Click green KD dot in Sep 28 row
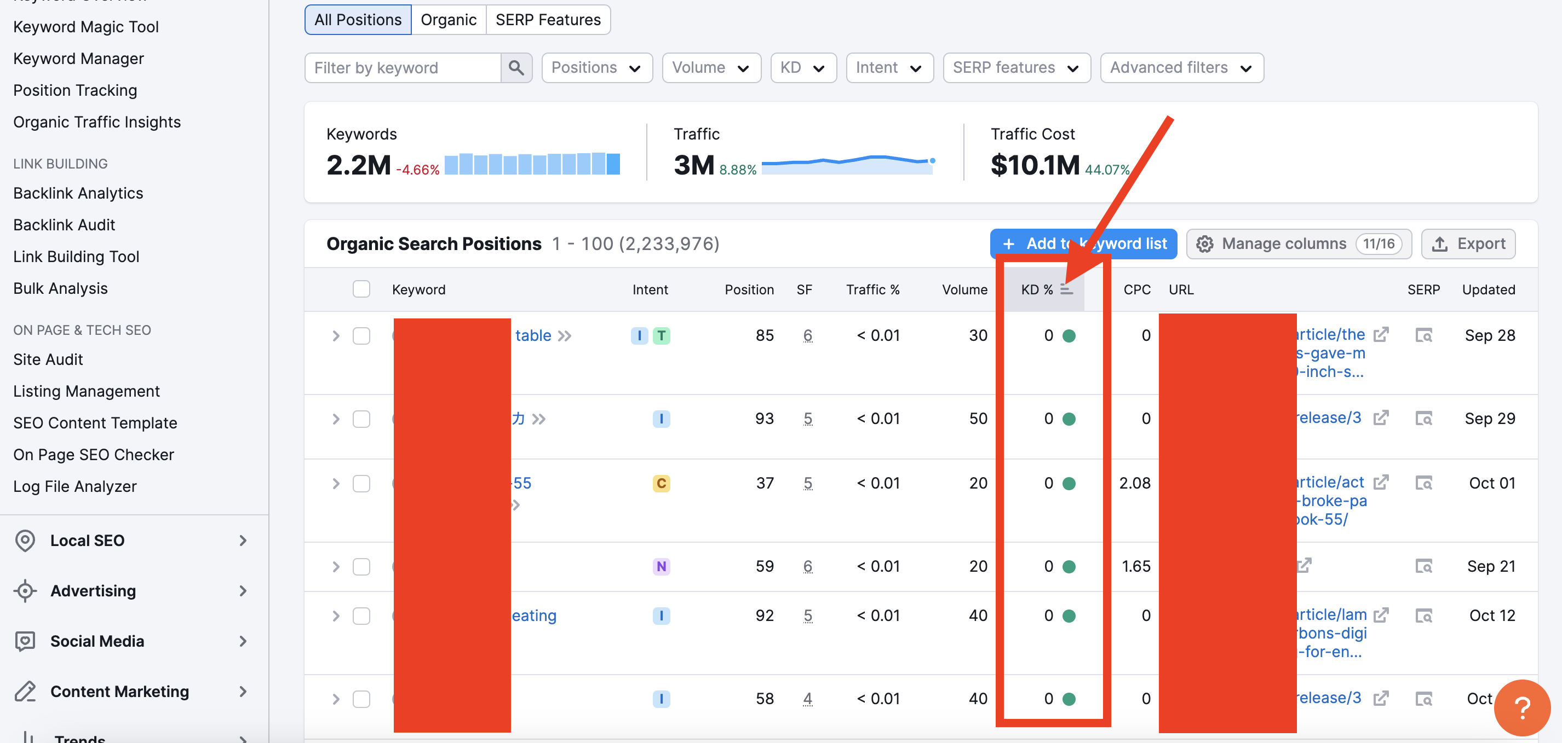Viewport: 1562px width, 743px height. tap(1069, 336)
